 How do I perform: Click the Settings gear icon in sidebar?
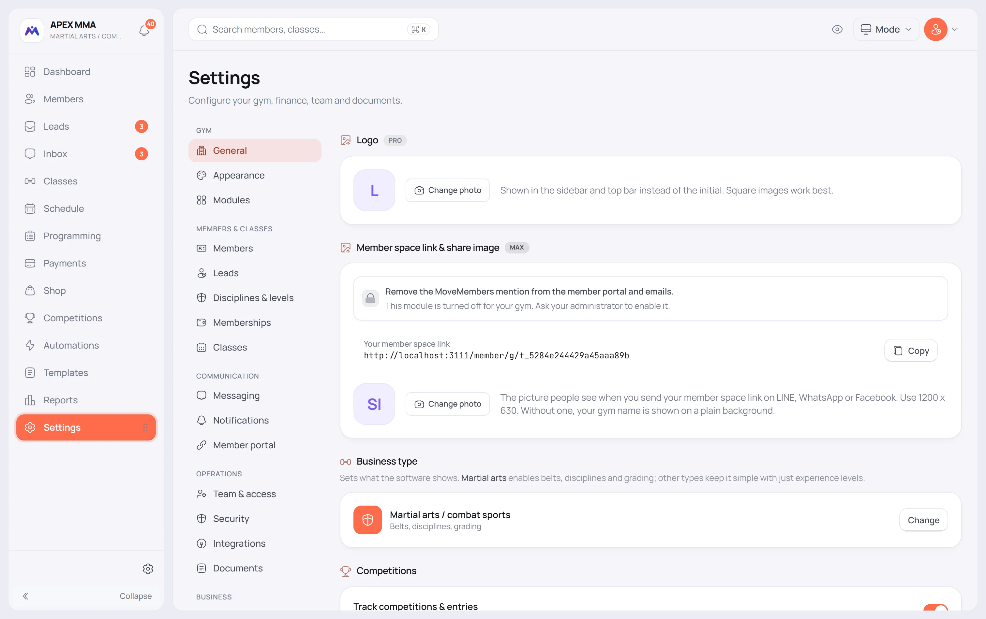tap(30, 427)
